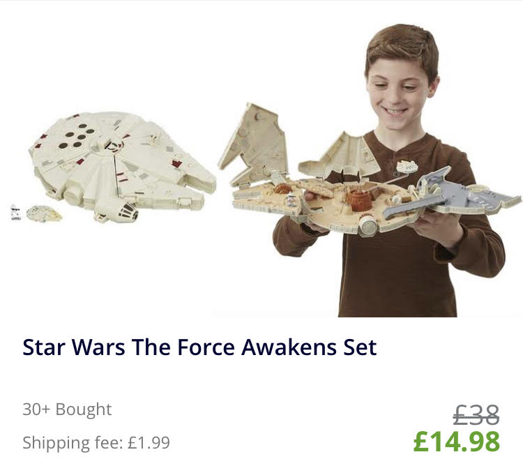This screenshot has width=523, height=459.
Task: Open the Star Wars The Force Awakens Set title
Action: (x=199, y=347)
